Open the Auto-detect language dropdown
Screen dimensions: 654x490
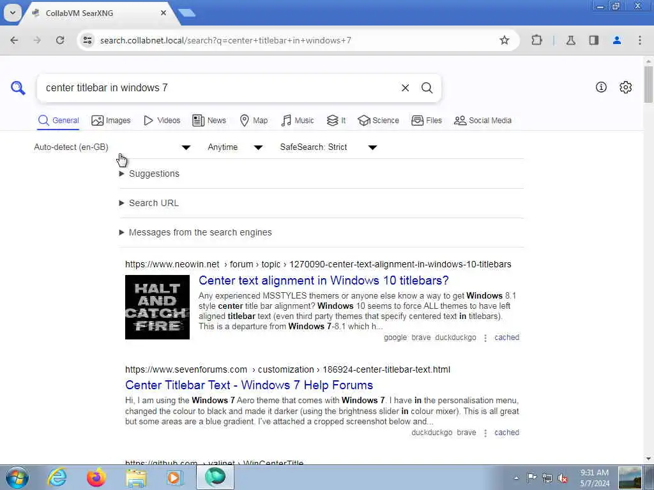(x=112, y=147)
